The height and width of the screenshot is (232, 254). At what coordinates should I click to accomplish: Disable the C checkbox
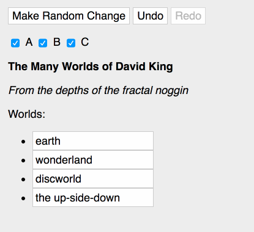71,43
